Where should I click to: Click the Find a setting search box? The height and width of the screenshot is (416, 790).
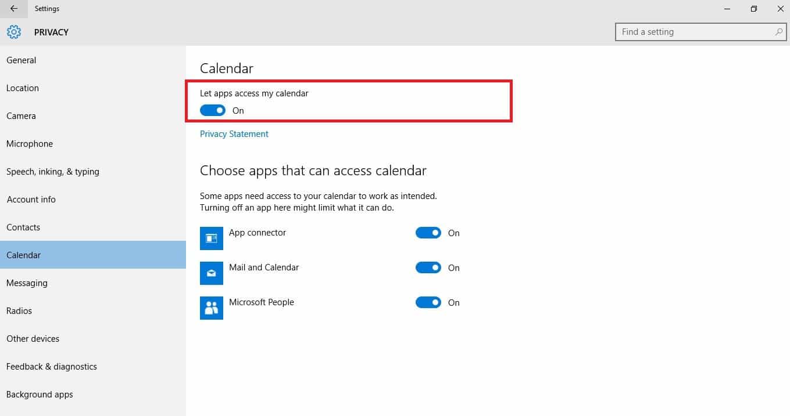click(686, 31)
